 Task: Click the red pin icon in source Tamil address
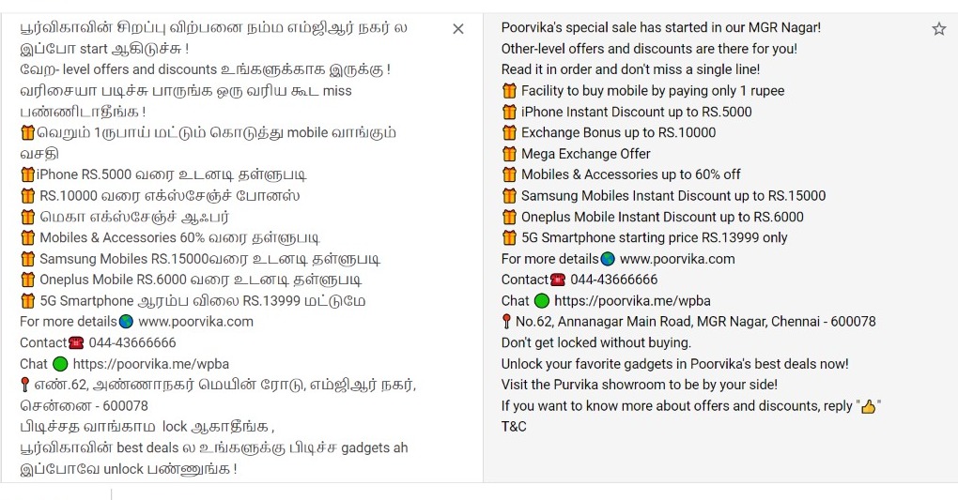tap(25, 385)
